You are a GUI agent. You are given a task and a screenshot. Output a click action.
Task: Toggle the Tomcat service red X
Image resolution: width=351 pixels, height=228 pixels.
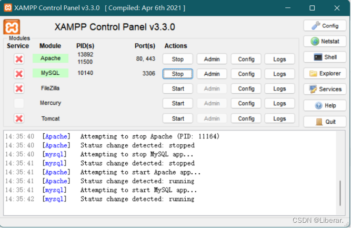(x=19, y=118)
